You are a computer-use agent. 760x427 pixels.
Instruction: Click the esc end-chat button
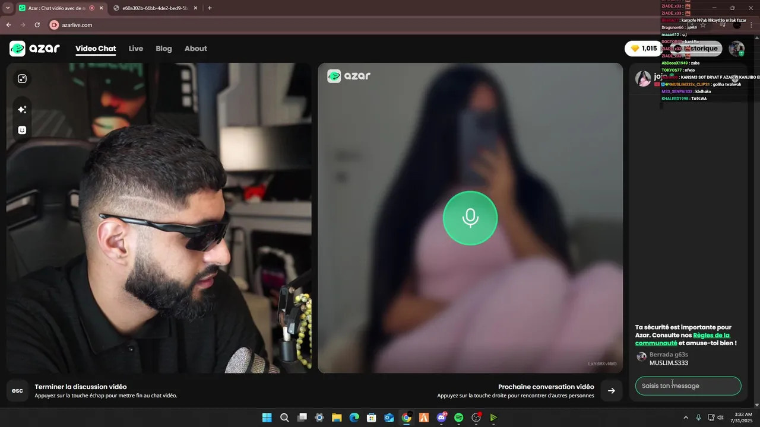tap(18, 390)
